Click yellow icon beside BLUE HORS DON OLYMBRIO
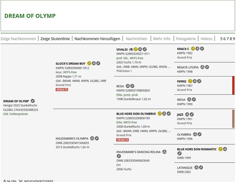The height and width of the screenshot is (182, 236). coord(160,113)
